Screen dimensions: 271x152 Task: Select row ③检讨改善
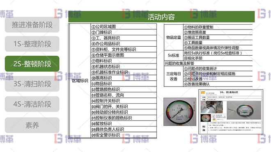click(218, 79)
